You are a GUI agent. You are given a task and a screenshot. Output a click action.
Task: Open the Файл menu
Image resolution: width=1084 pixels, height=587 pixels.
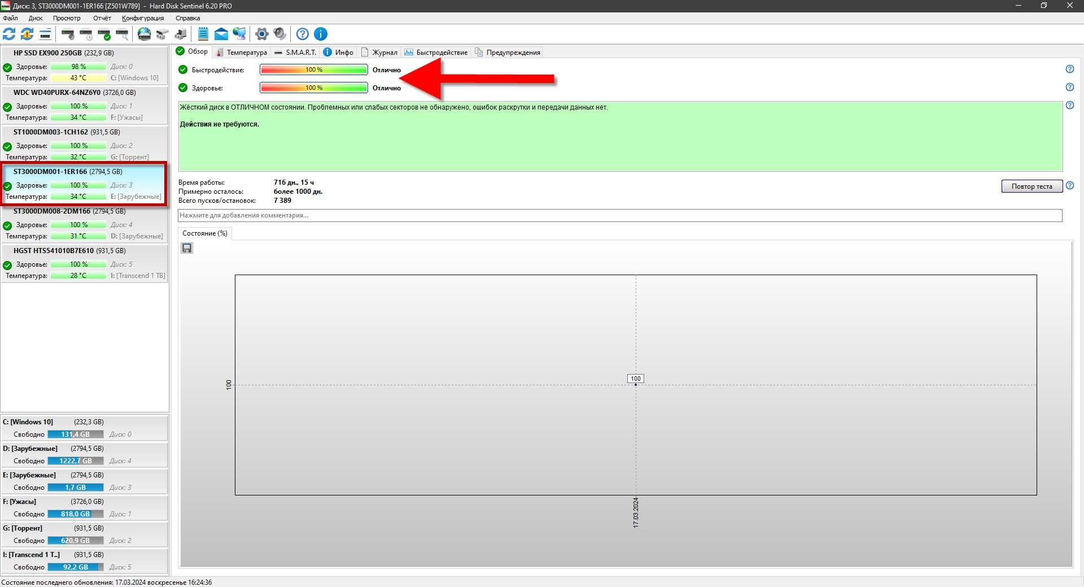click(10, 18)
